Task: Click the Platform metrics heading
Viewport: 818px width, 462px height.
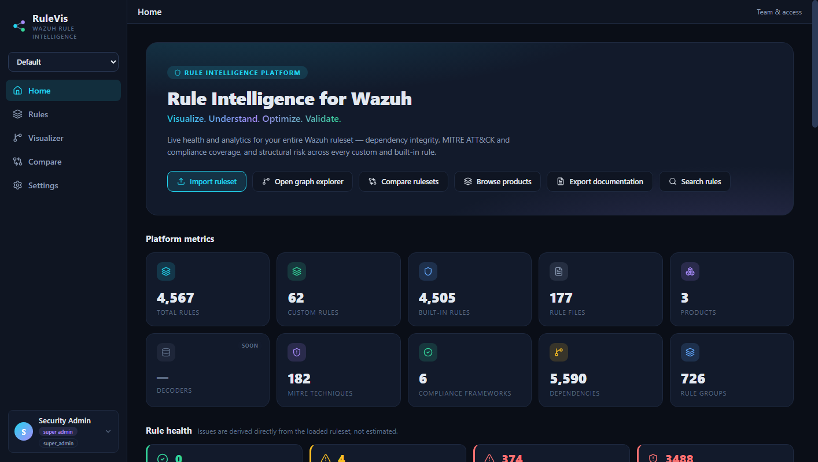Action: [180, 239]
